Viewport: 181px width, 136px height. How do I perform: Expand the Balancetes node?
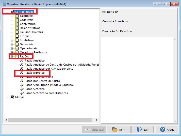pos(12,16)
